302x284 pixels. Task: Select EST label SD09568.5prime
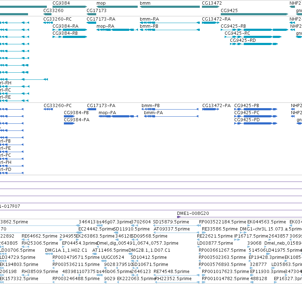point(149,236)
